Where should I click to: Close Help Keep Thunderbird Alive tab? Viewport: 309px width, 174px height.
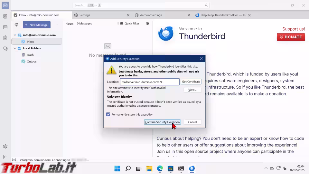pos(249,15)
